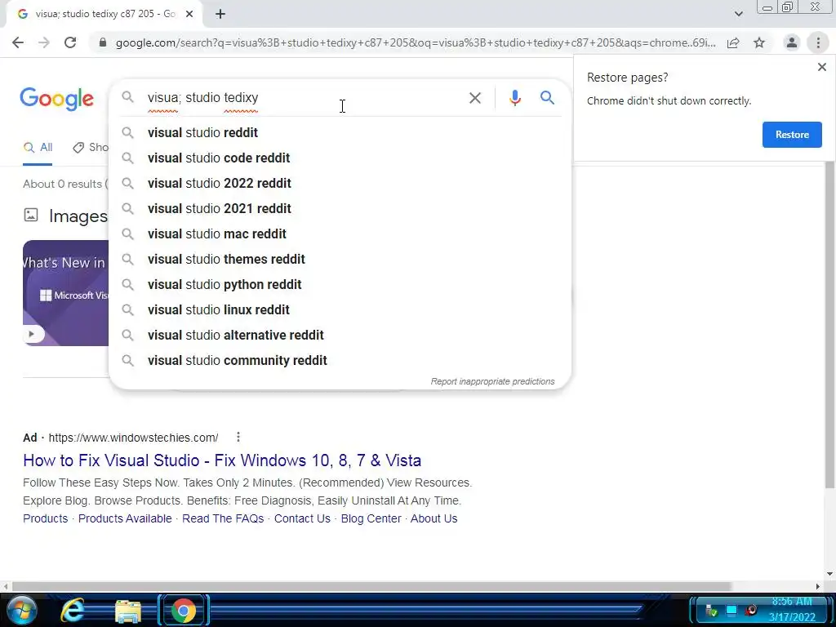
Task: Dismiss the Restore pages popup
Action: 821,67
